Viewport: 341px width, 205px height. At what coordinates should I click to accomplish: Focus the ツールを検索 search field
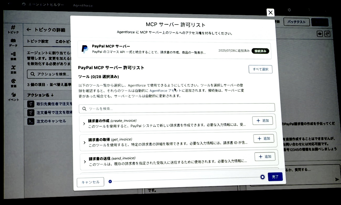tap(177, 108)
